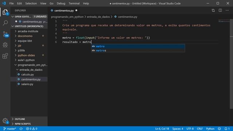Click the unsaved dot on centimentos.py tab

[76, 11]
